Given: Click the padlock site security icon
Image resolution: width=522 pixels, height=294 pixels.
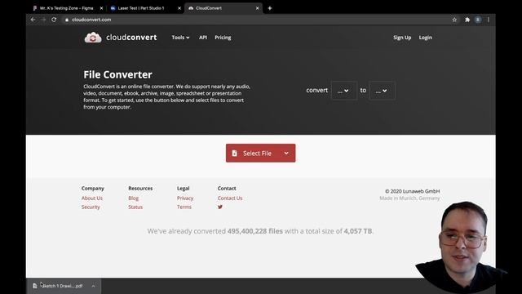Looking at the screenshot, I should [x=67, y=20].
